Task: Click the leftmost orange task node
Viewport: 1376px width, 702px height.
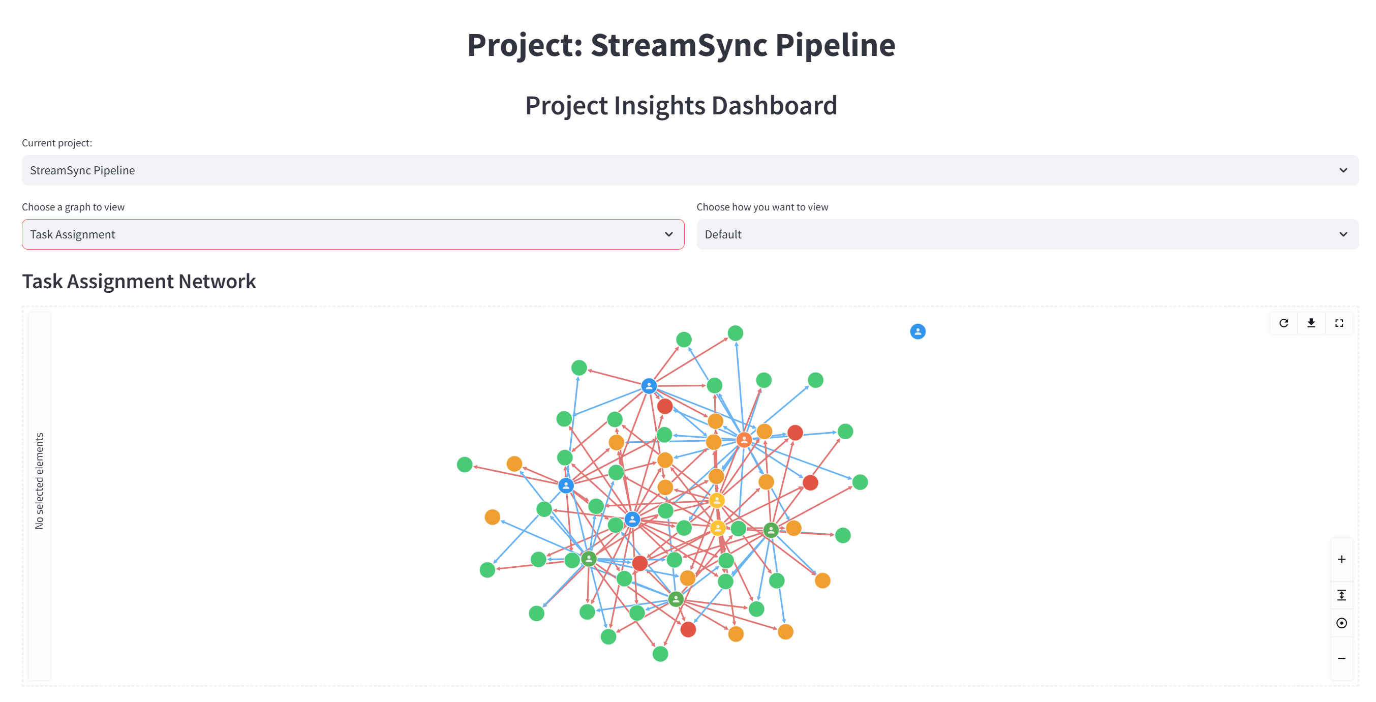Action: tap(492, 517)
